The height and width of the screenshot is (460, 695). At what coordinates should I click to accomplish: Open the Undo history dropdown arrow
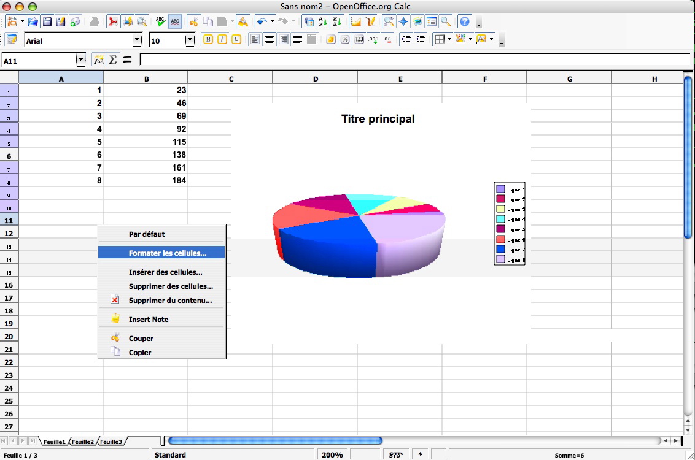272,21
